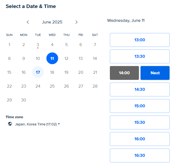Choose the 14:30 time slot
This screenshot has height=164, width=172.
140,89
